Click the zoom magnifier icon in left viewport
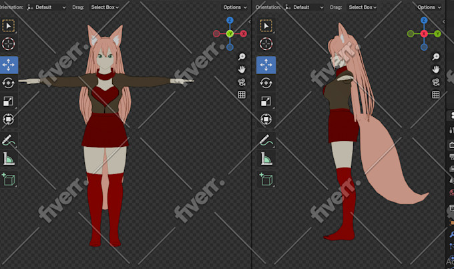Viewport: 454px width, 269px height. pyautogui.click(x=242, y=57)
